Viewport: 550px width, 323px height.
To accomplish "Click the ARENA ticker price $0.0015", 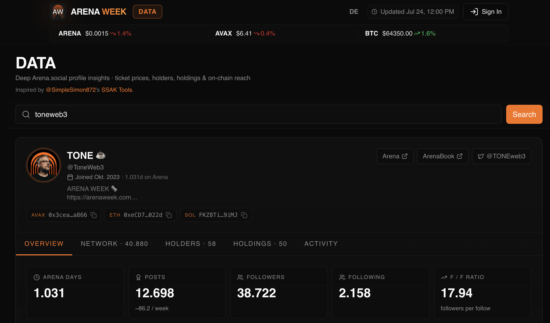I will (97, 33).
